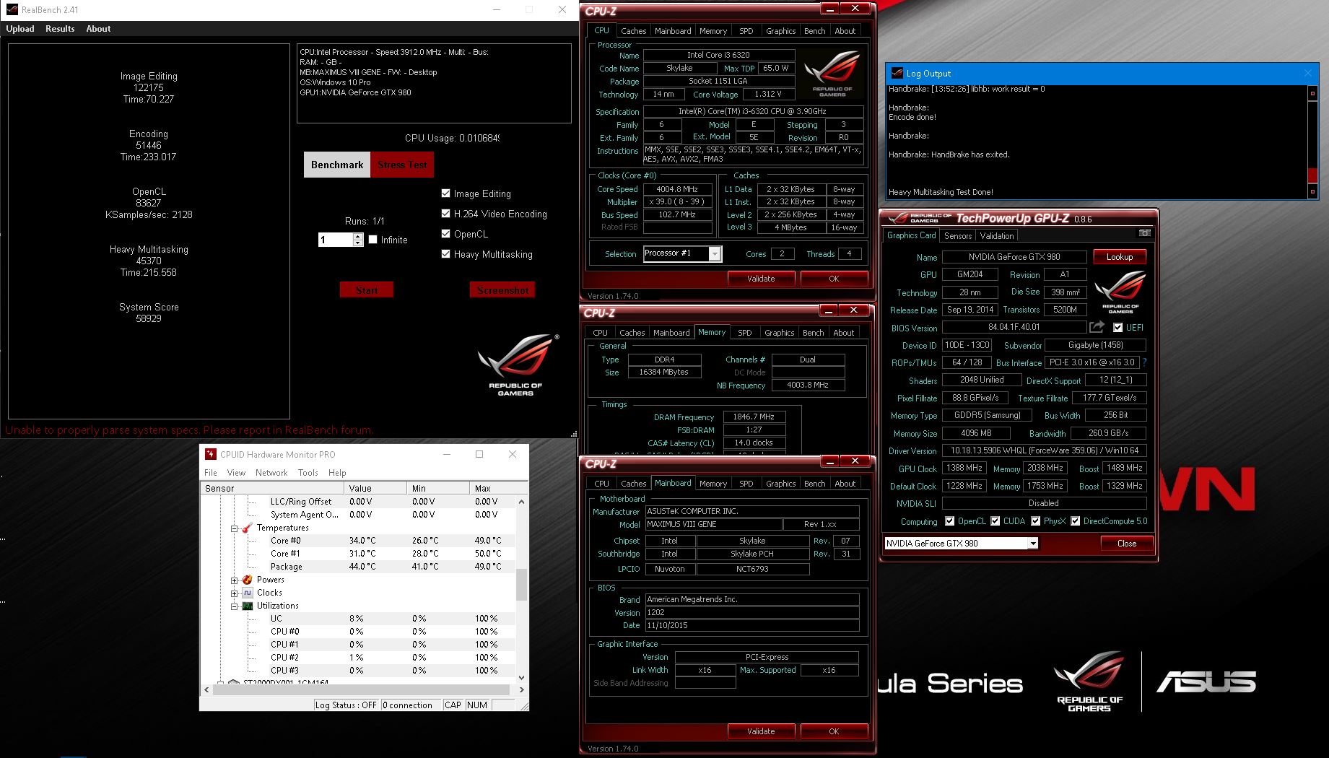Click the GPU-Z Close button
The height and width of the screenshot is (758, 1329).
pos(1127,544)
